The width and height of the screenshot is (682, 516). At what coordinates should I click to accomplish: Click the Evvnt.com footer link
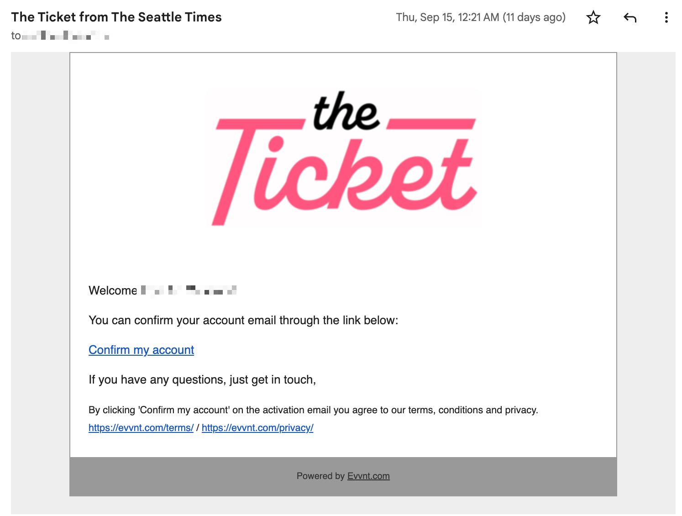click(368, 476)
